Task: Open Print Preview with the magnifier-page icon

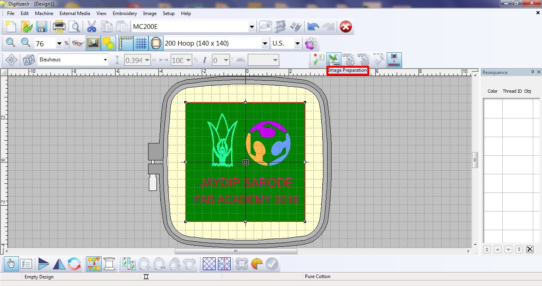Action: click(x=74, y=27)
